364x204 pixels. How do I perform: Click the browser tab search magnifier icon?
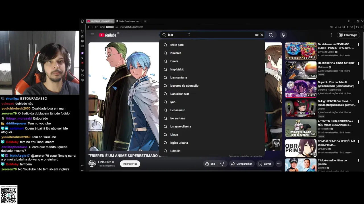(349, 21)
